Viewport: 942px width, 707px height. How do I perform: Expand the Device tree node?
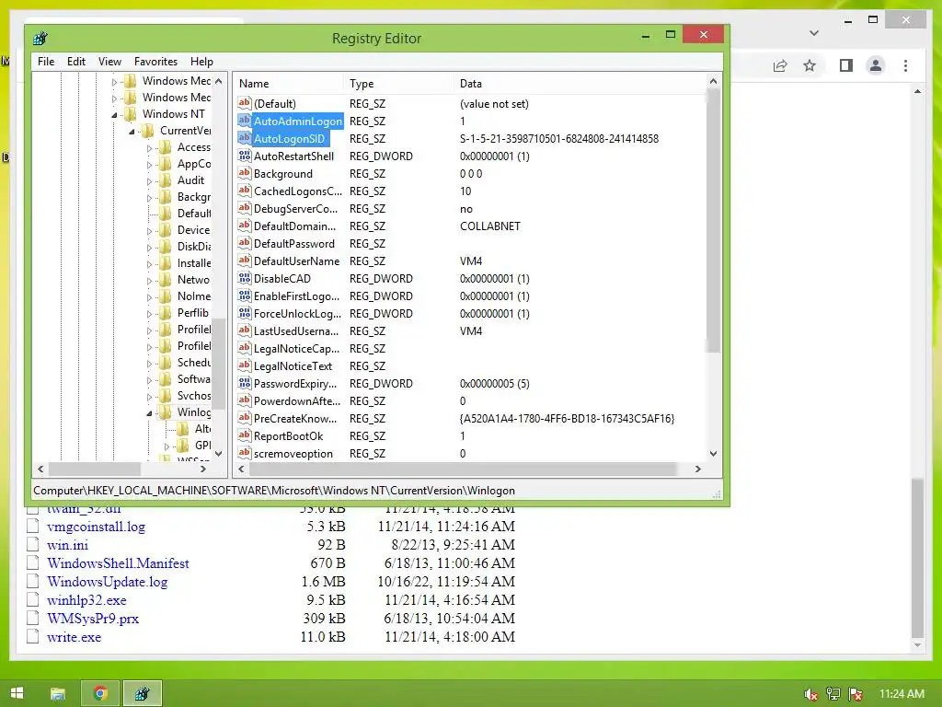tap(150, 231)
